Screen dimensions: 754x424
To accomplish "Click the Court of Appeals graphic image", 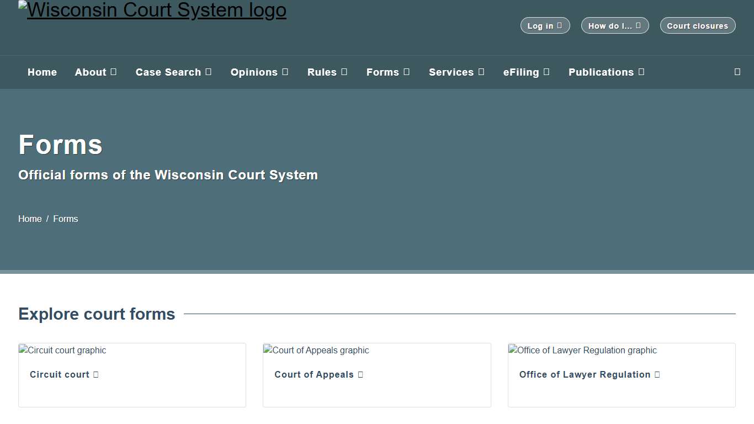I will (316, 350).
